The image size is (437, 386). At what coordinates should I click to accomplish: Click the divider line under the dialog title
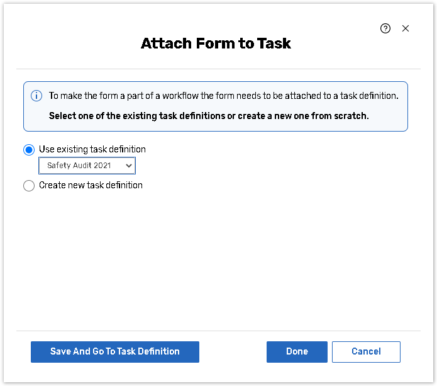click(x=218, y=69)
